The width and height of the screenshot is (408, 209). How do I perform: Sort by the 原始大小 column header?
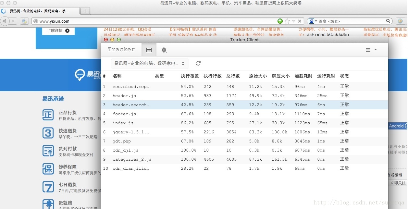(258, 76)
